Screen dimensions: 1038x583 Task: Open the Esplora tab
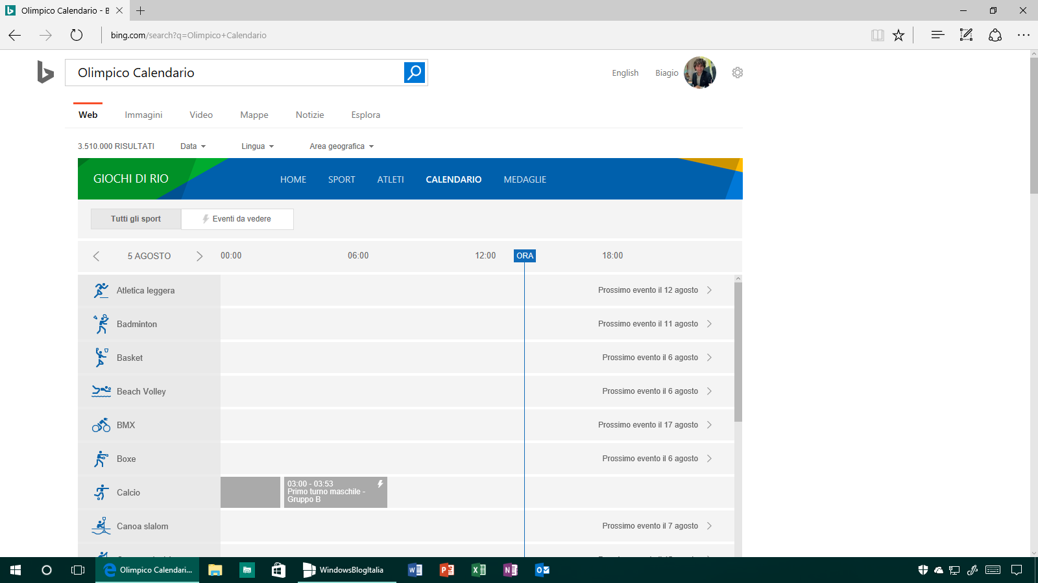[x=366, y=115]
